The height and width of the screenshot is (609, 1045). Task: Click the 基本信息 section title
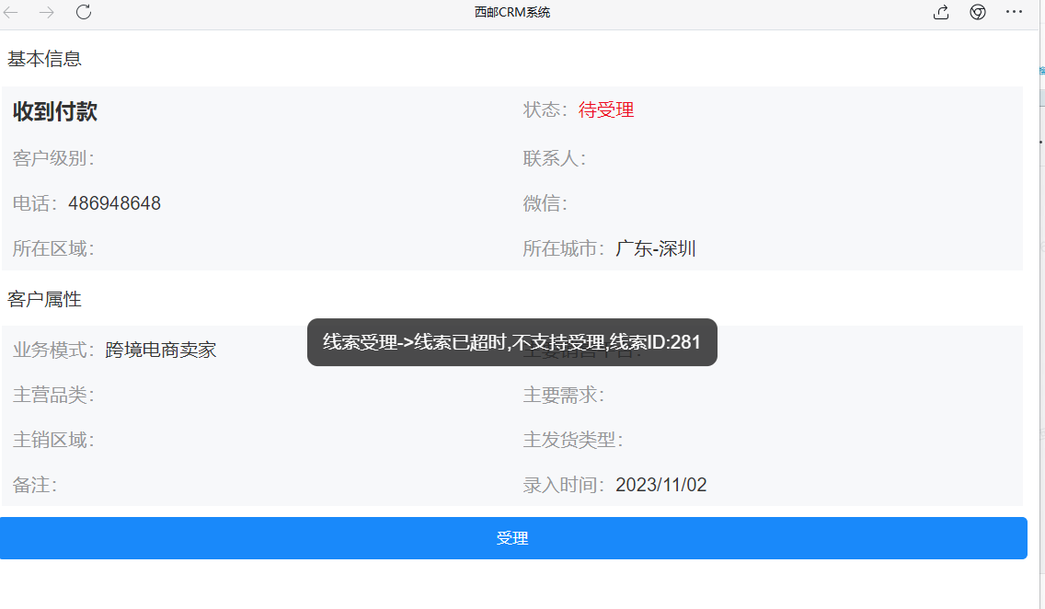[44, 59]
